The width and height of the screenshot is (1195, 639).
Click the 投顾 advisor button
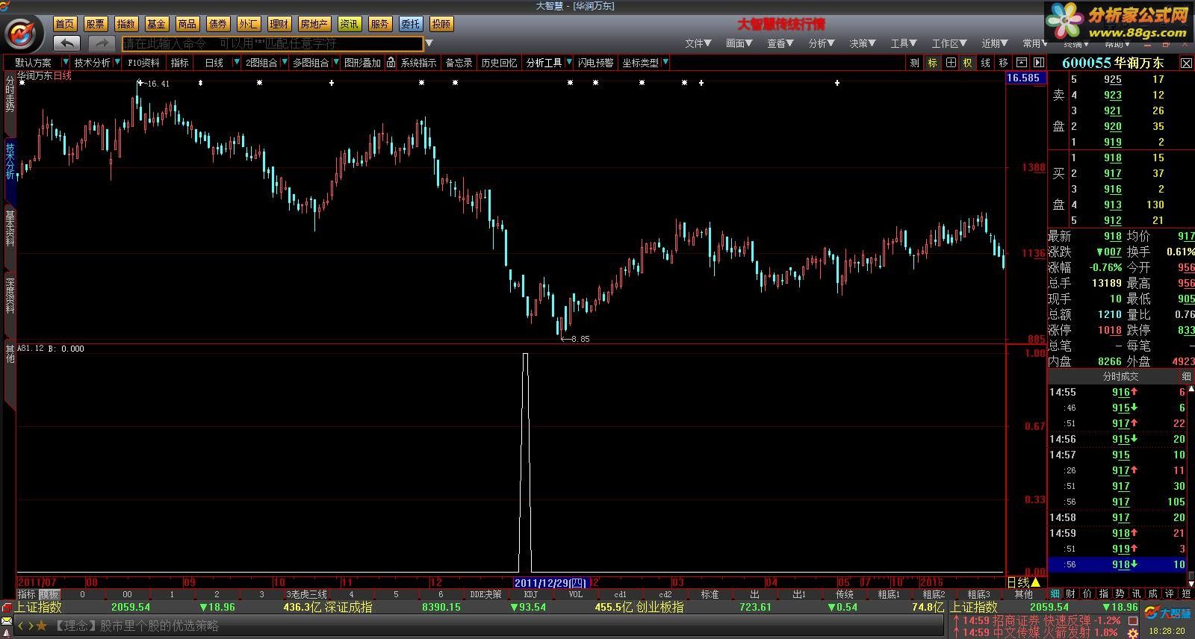pos(441,24)
